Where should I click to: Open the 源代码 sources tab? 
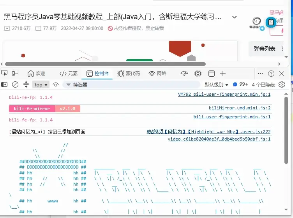point(129,74)
